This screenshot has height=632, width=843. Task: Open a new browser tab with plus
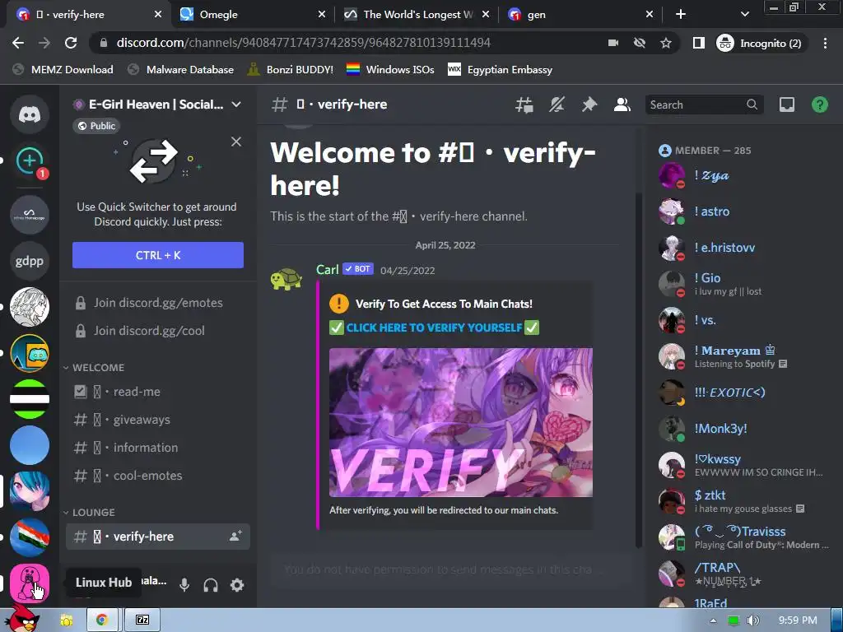pyautogui.click(x=681, y=15)
